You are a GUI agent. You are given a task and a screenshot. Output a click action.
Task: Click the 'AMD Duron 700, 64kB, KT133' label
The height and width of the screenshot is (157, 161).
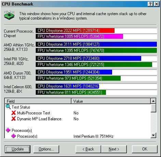(17, 75)
